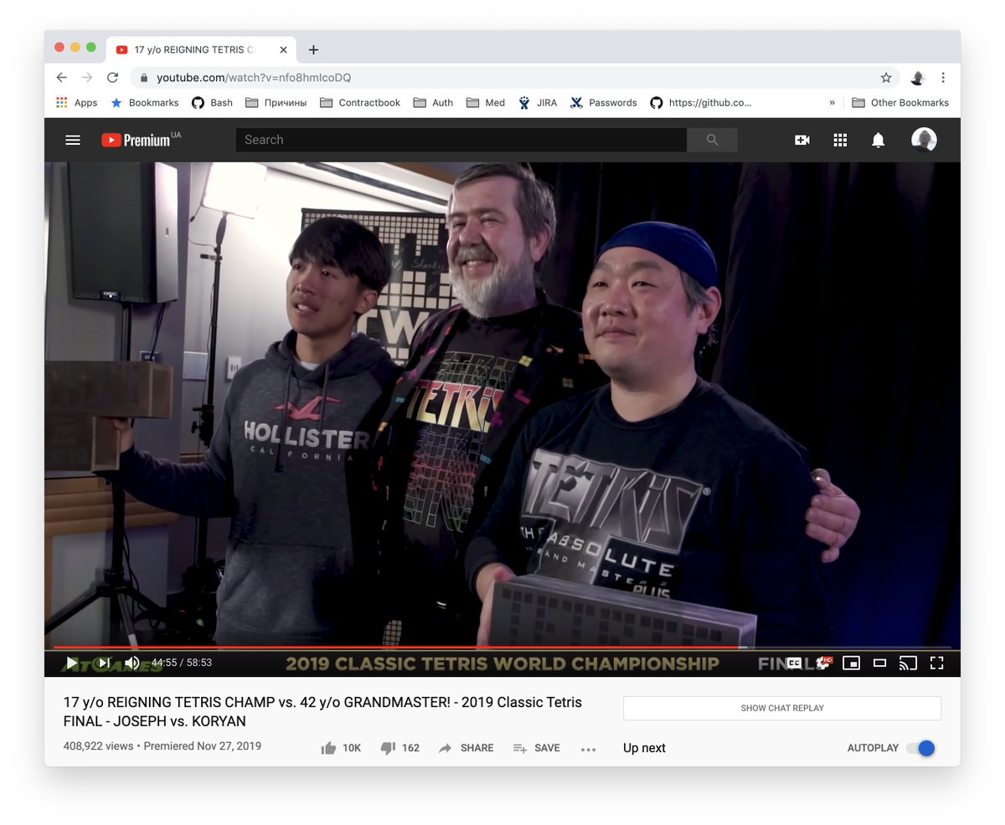Open the YouTube account avatar menu
Viewport: 1005px width, 825px height.
924,140
